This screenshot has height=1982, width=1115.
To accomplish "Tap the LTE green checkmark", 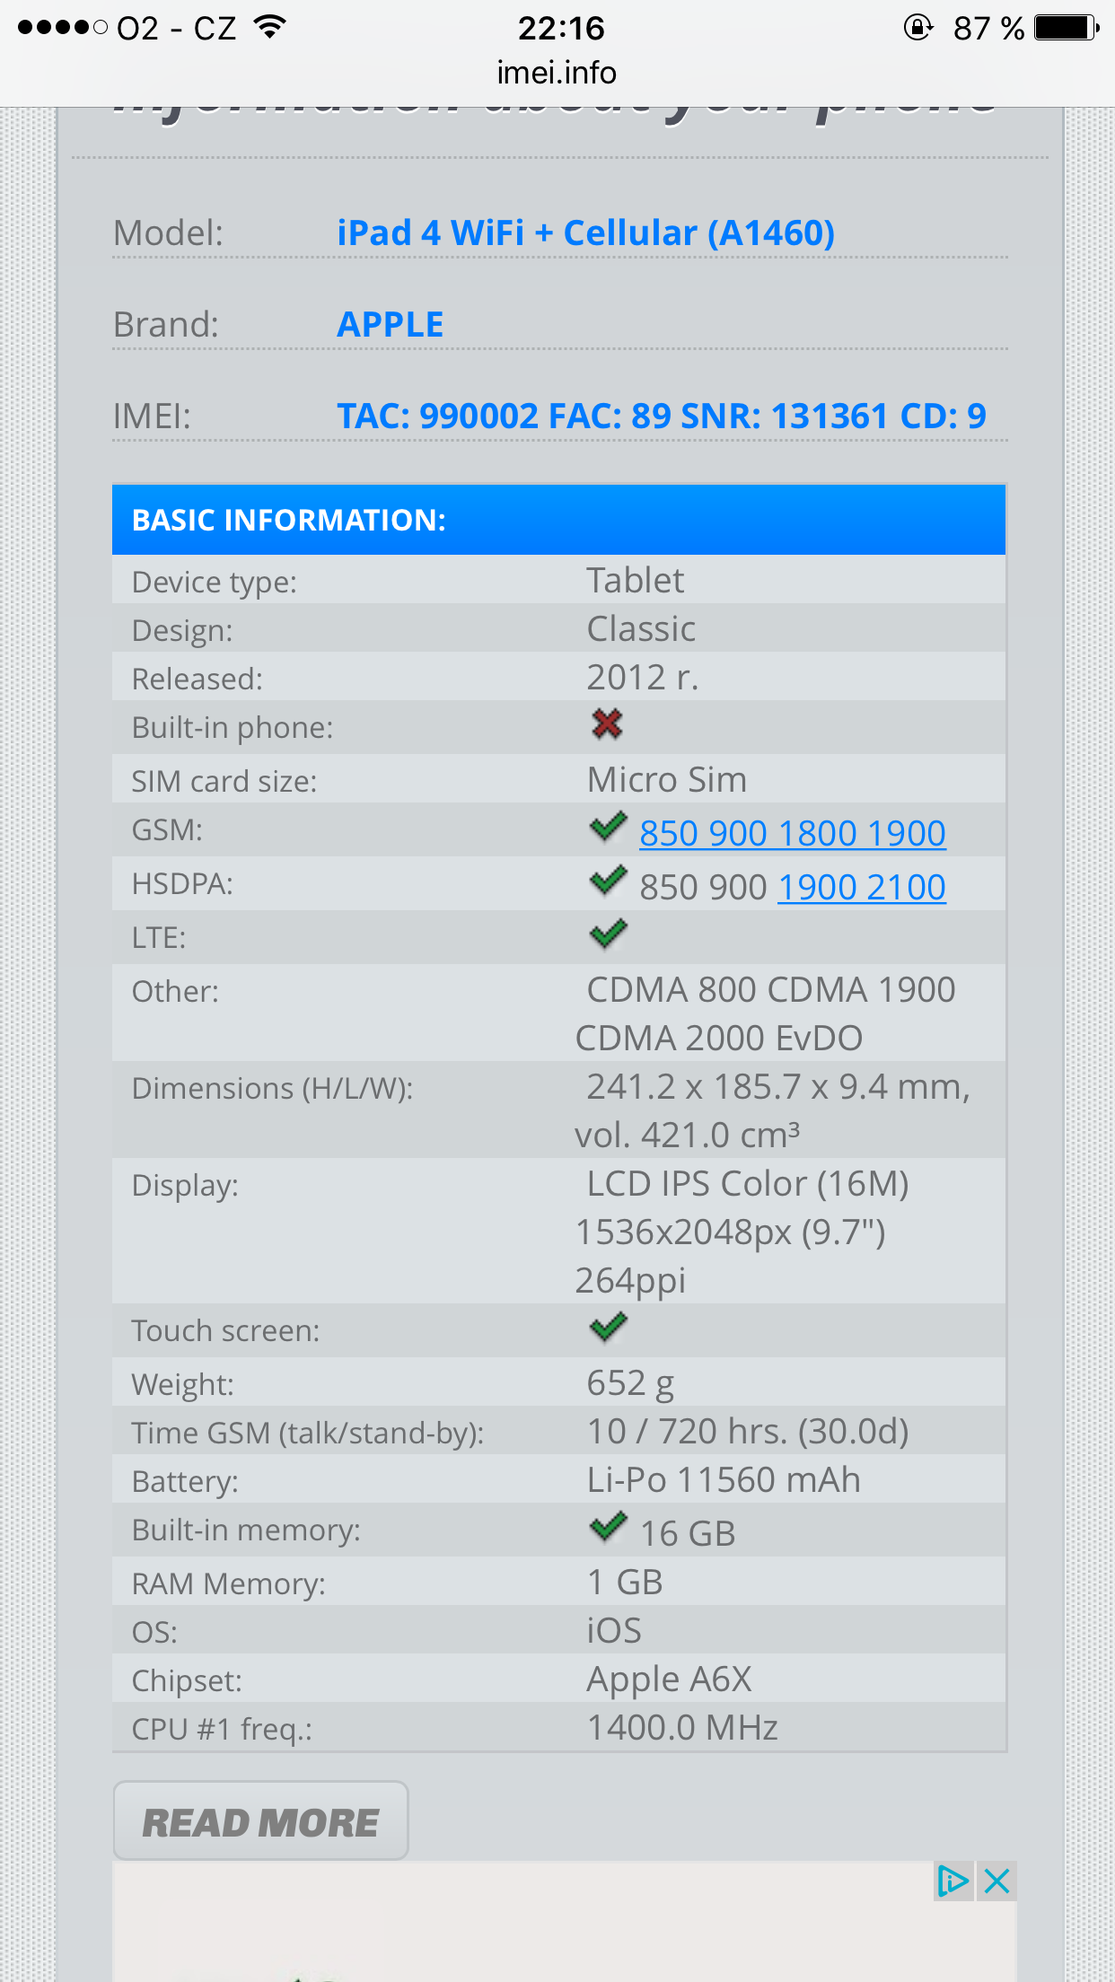I will pyautogui.click(x=608, y=934).
